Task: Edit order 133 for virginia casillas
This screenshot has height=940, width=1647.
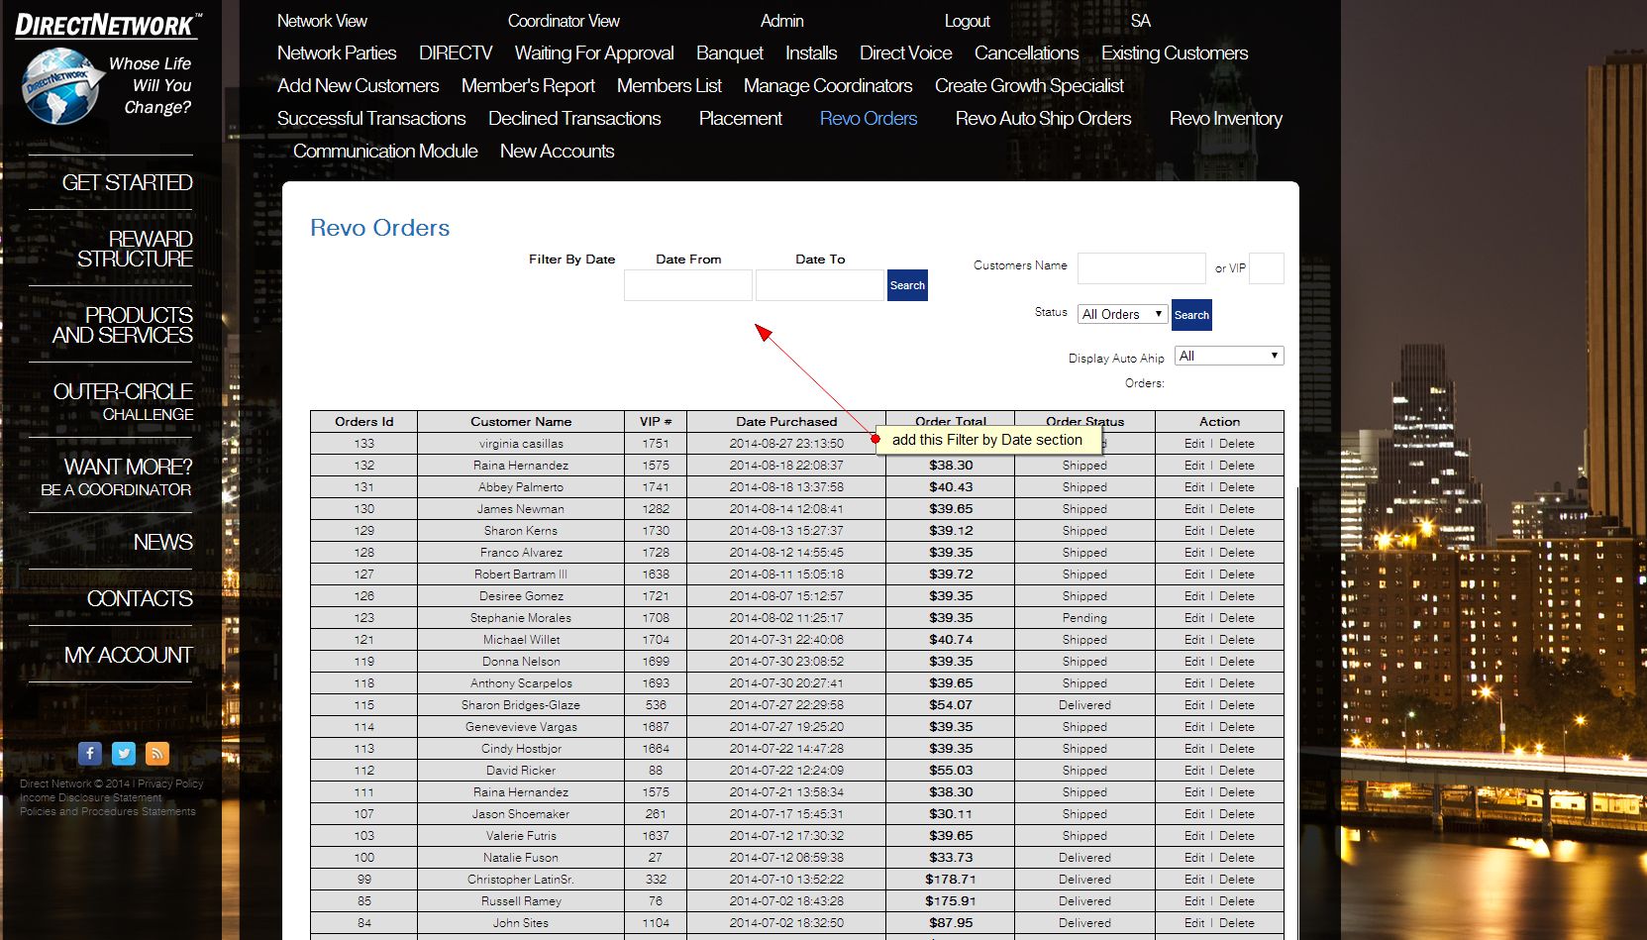Action: click(1194, 444)
